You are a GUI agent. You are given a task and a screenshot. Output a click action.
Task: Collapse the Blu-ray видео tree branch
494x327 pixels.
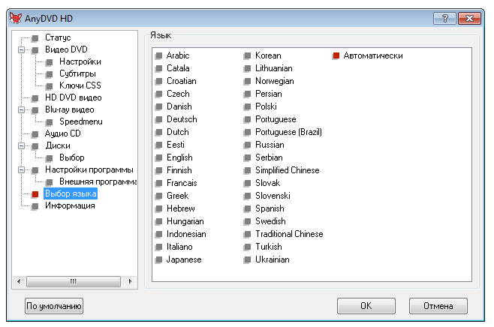coord(21,109)
